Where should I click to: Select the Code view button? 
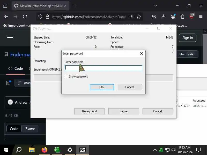14,129
